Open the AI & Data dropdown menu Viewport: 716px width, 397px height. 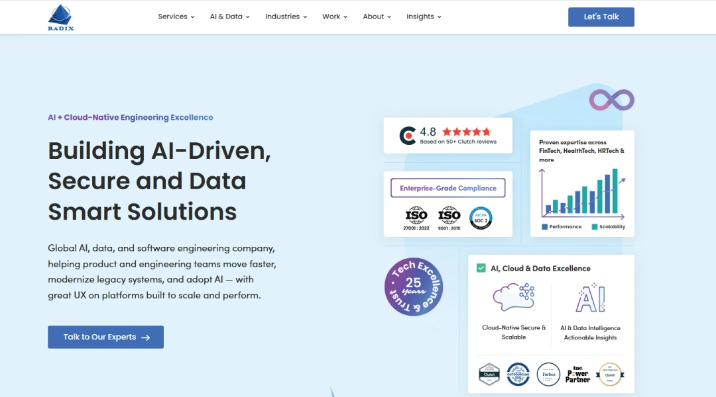click(229, 17)
